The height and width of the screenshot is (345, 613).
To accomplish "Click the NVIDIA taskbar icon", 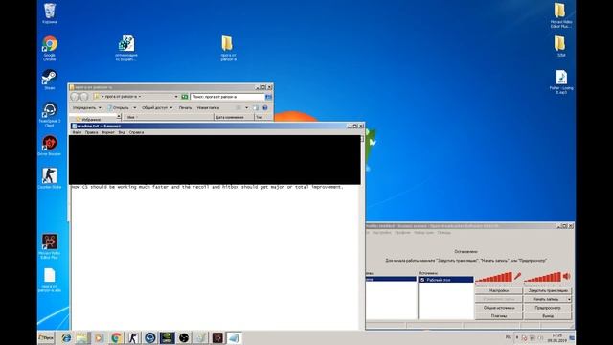I will (x=167, y=338).
